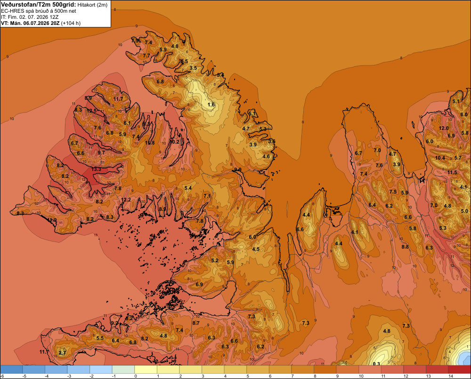This screenshot has height=379, width=471.
Task: Click the Veðurstofan/T2m 500grid title text
Action: click(39, 5)
